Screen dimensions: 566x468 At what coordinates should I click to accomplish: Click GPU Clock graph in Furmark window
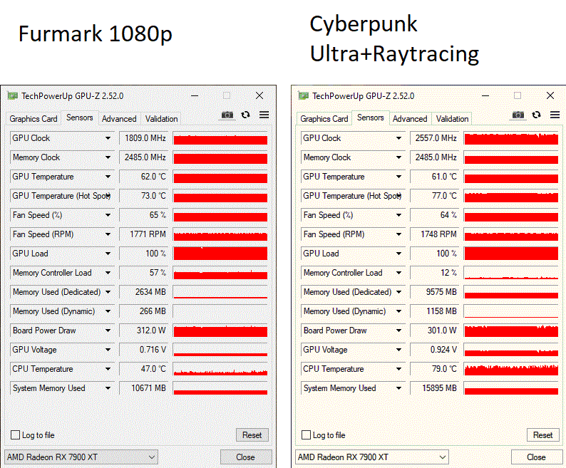pyautogui.click(x=220, y=138)
